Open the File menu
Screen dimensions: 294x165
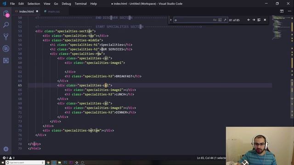12,4
